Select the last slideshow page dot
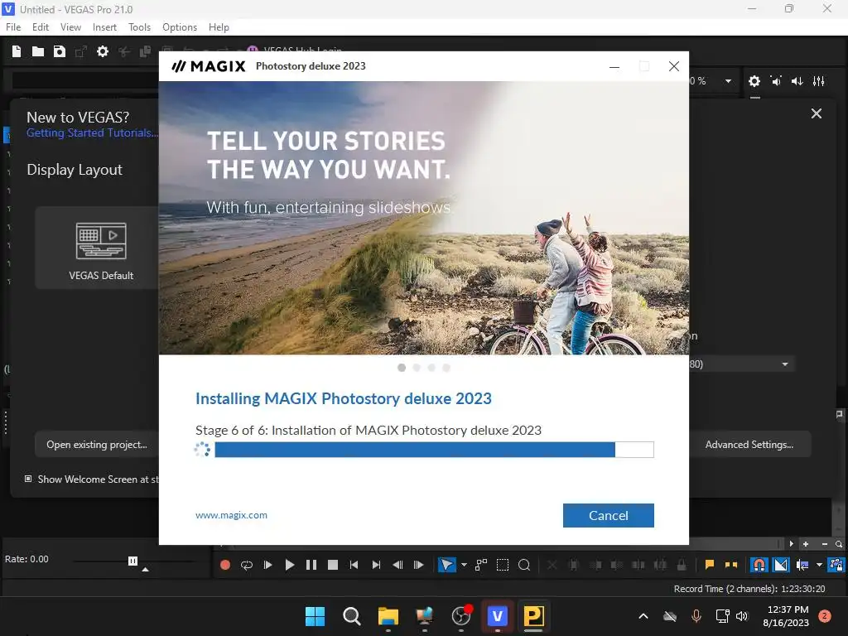 pyautogui.click(x=446, y=368)
